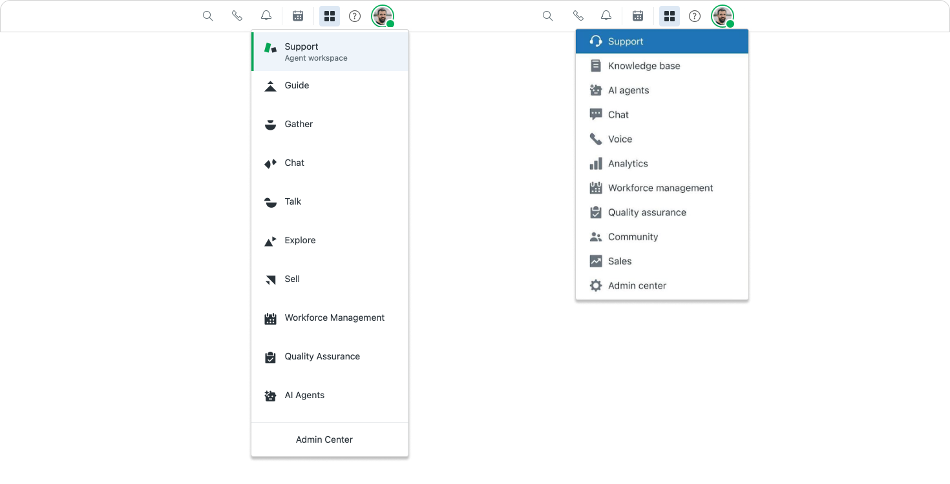Select Support Agent workspace in left menu

click(330, 52)
